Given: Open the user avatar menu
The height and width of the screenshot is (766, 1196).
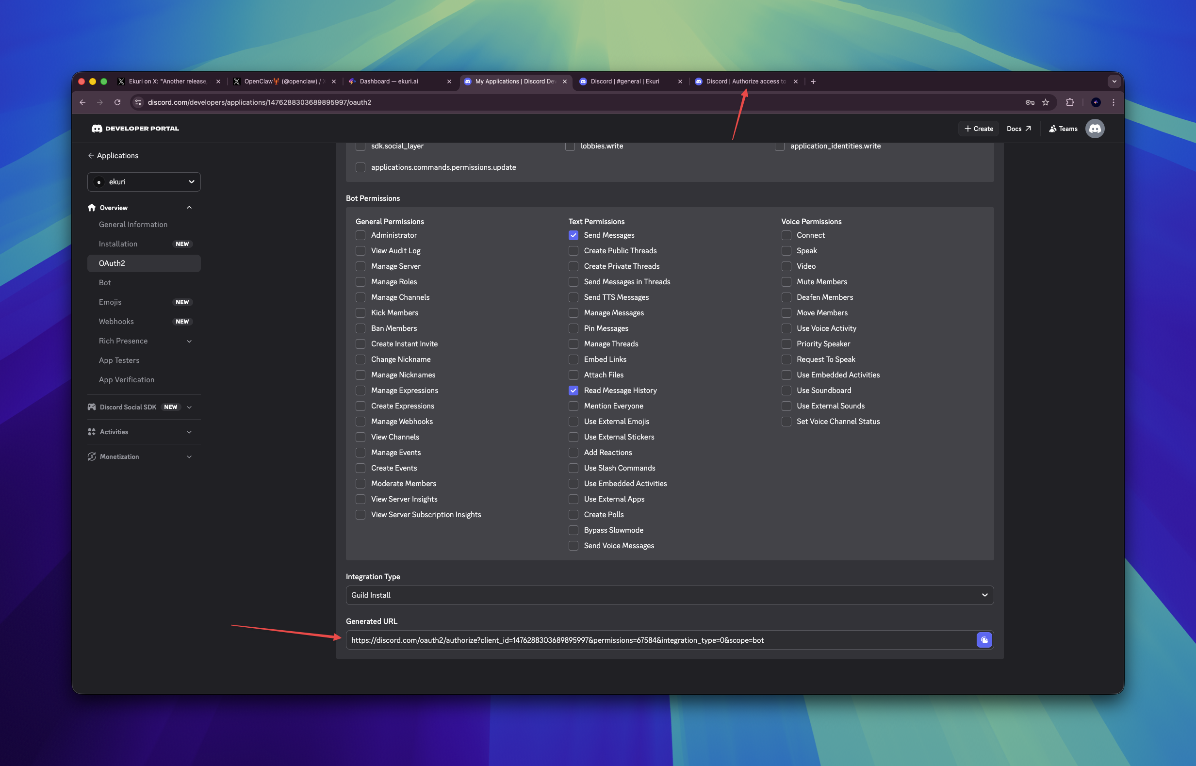Looking at the screenshot, I should pos(1095,129).
